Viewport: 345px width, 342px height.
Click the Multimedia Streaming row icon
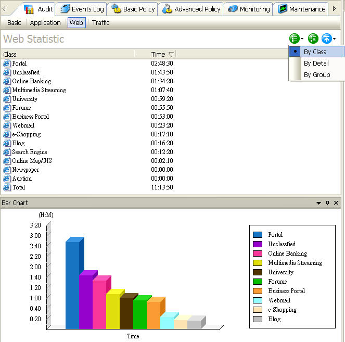click(7, 90)
